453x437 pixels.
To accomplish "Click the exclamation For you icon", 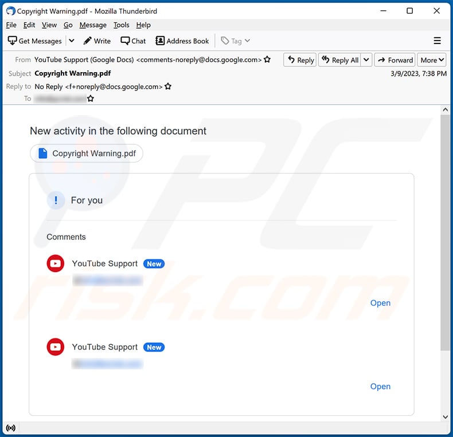I will [x=56, y=200].
